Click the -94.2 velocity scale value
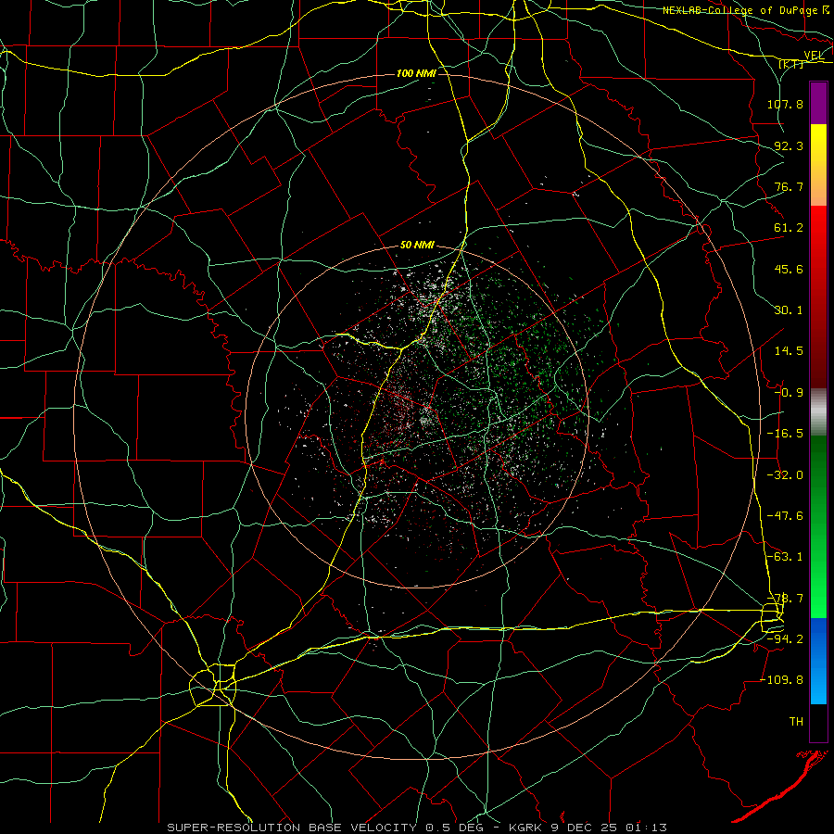 pos(785,638)
